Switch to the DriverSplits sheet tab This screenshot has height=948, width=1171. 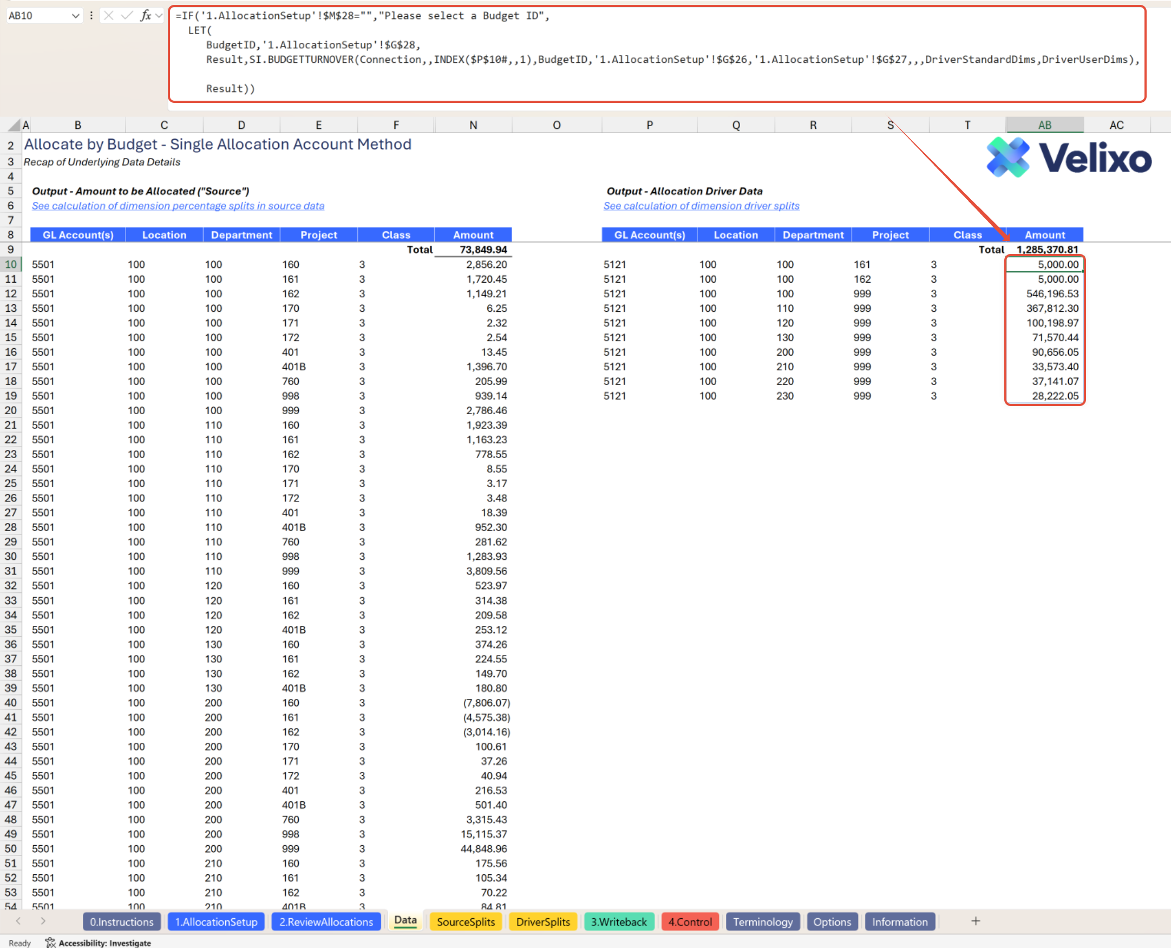542,922
